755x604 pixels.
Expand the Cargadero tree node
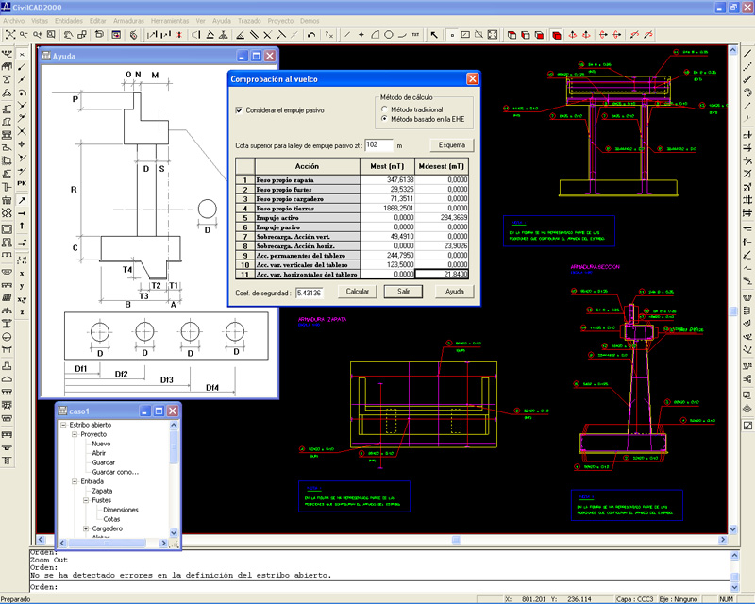pyautogui.click(x=85, y=529)
